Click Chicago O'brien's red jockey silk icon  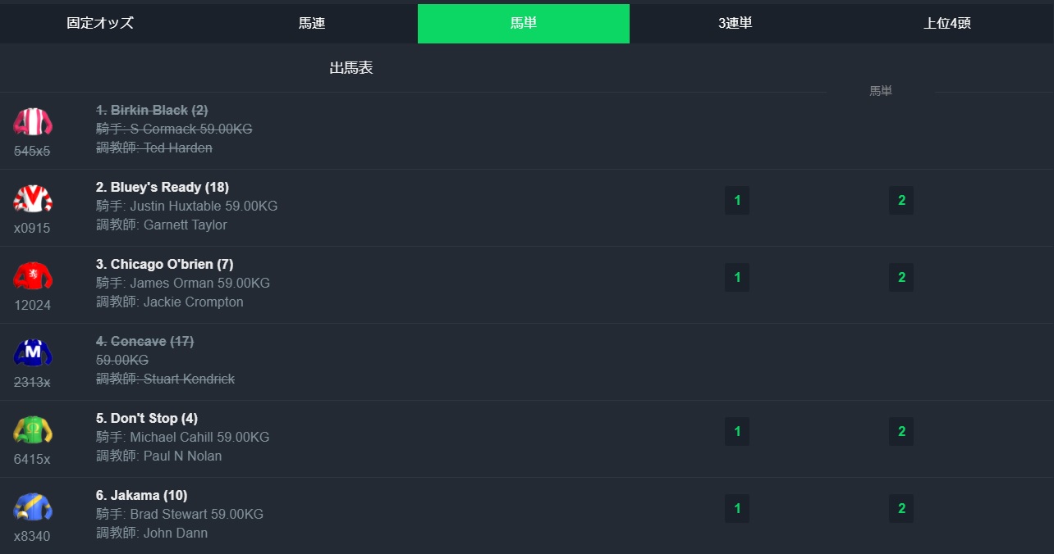coord(33,276)
